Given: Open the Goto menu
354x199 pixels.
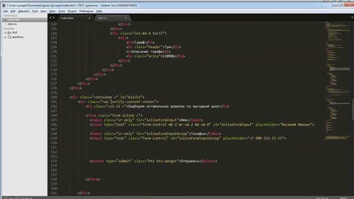Looking at the screenshot, I should (52, 11).
